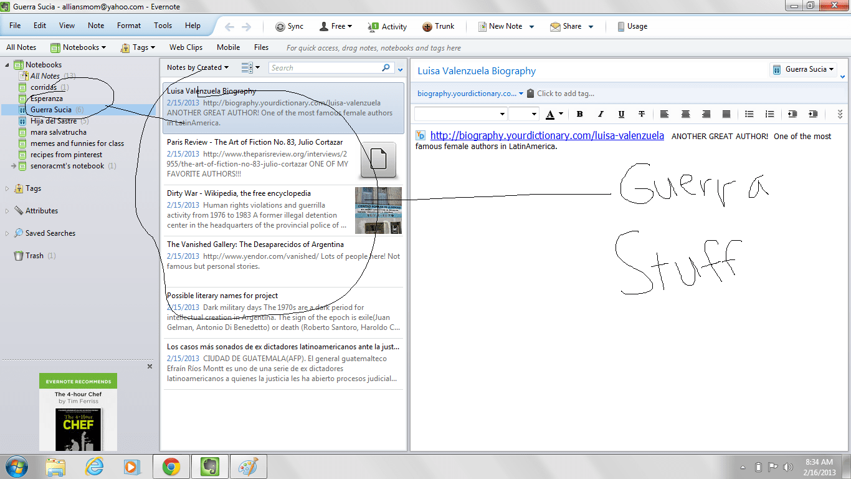
Task: Select the Hija del Sastre notebook
Action: pos(54,121)
